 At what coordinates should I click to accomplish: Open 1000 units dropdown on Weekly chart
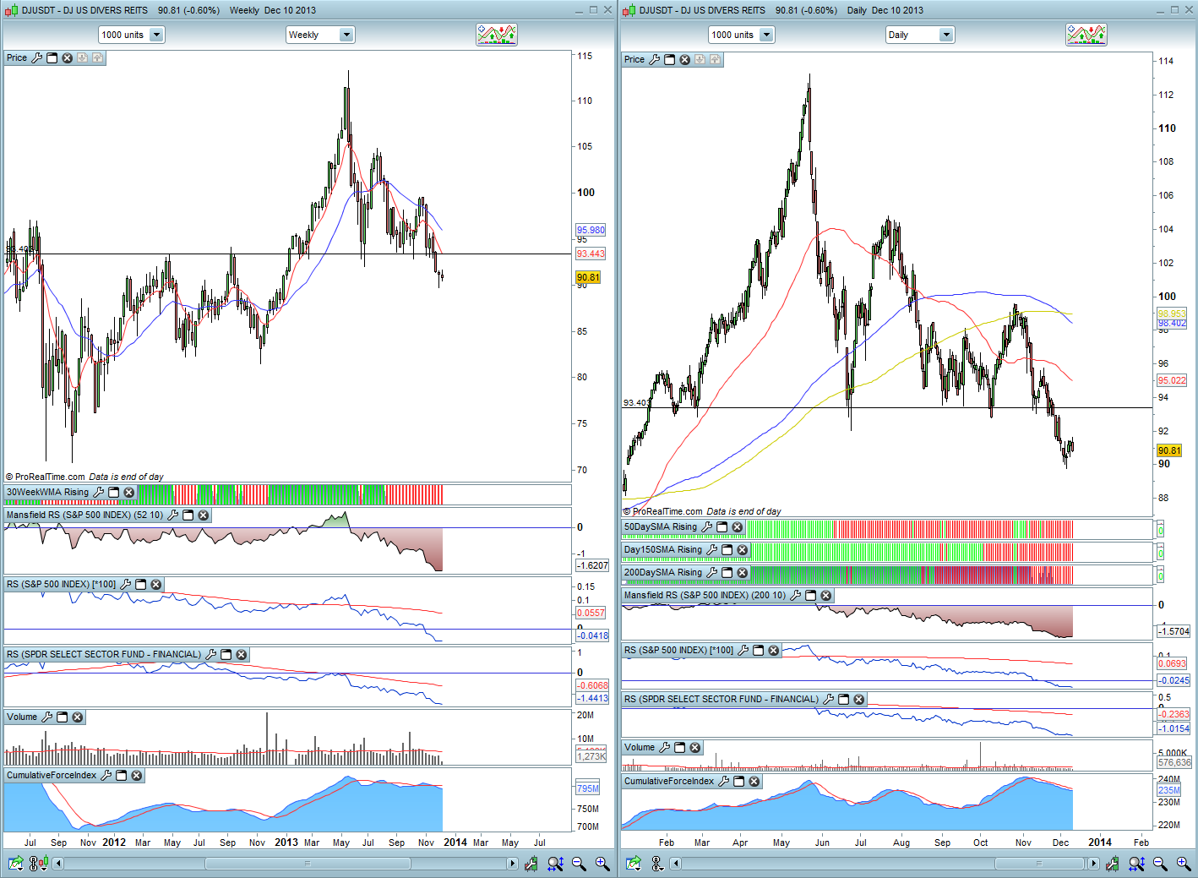point(156,35)
